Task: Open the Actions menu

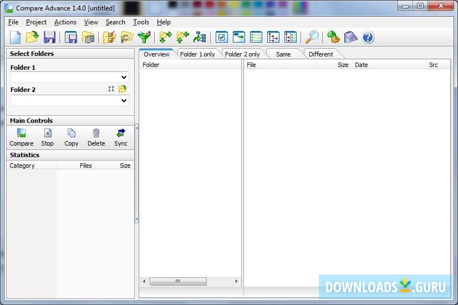Action: [65, 22]
